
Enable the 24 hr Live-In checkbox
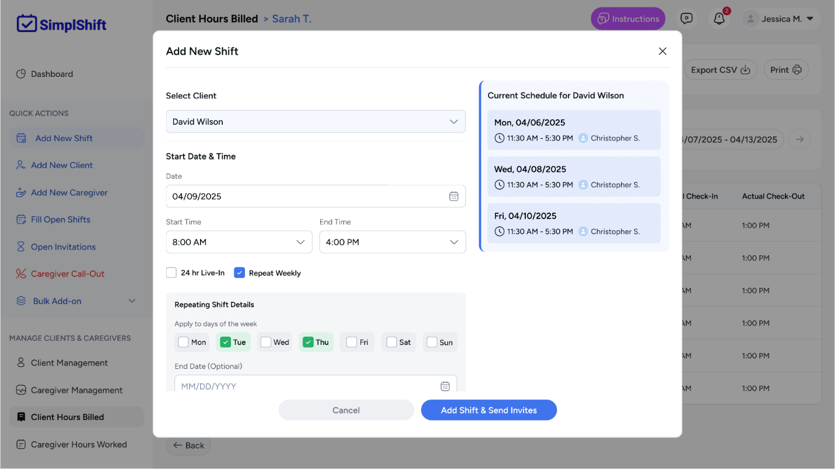pyautogui.click(x=171, y=272)
